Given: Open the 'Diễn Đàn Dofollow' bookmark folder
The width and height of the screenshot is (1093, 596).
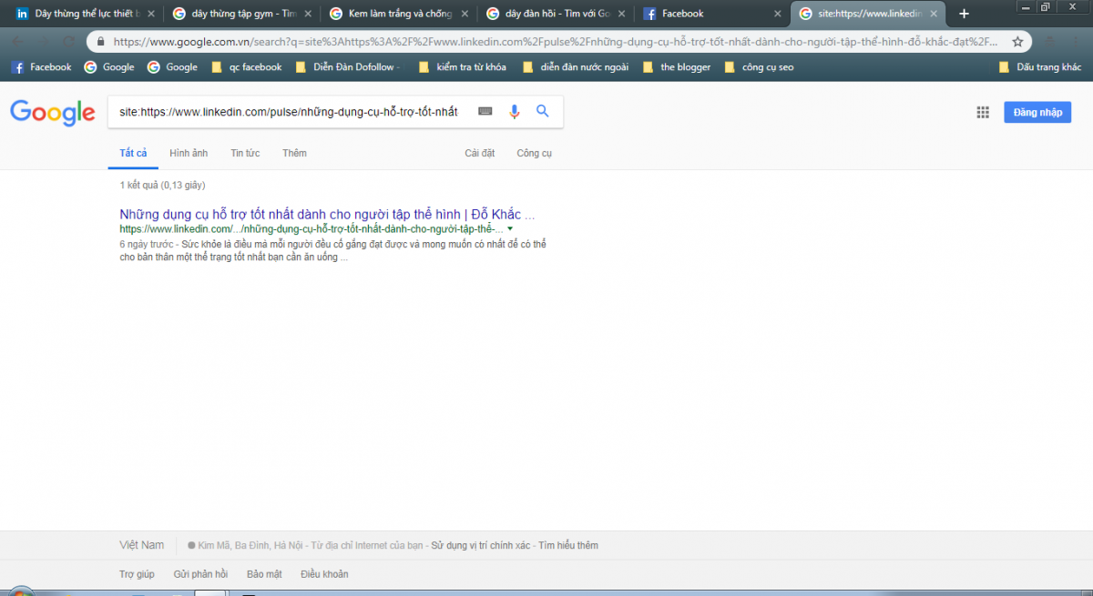Looking at the screenshot, I should click(x=348, y=66).
